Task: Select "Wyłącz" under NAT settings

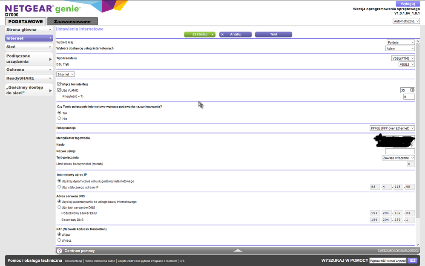Action: (58, 240)
